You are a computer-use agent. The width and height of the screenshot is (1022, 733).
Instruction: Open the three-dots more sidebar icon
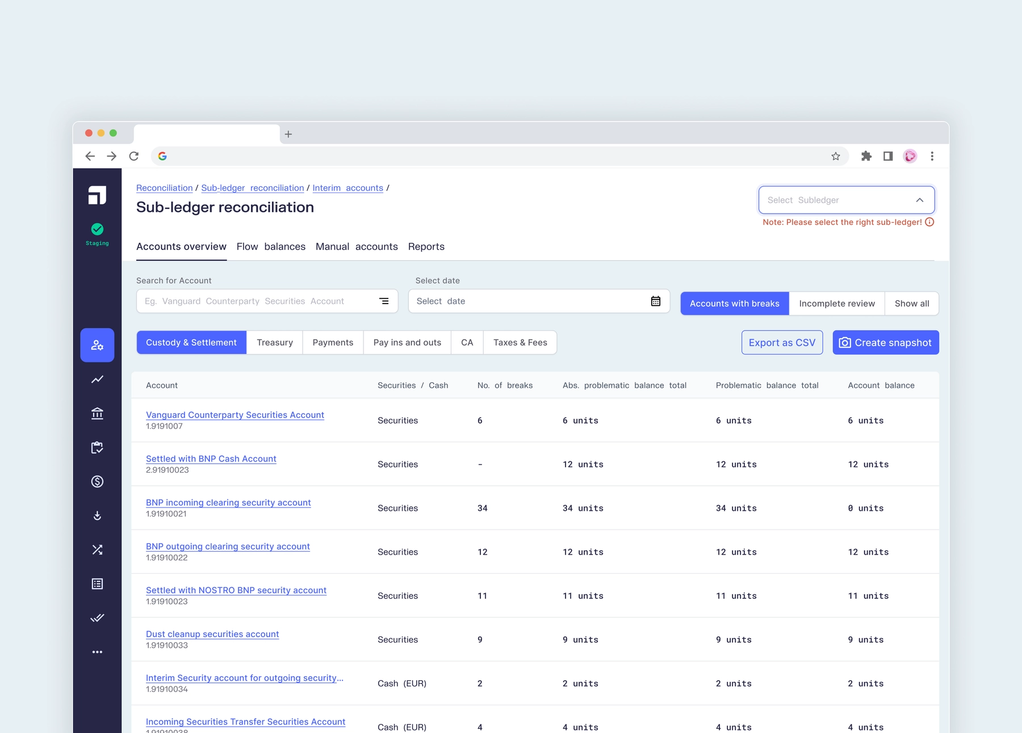point(97,652)
